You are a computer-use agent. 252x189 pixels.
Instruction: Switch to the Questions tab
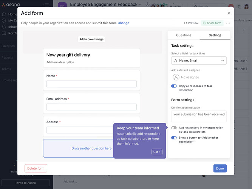point(184,35)
